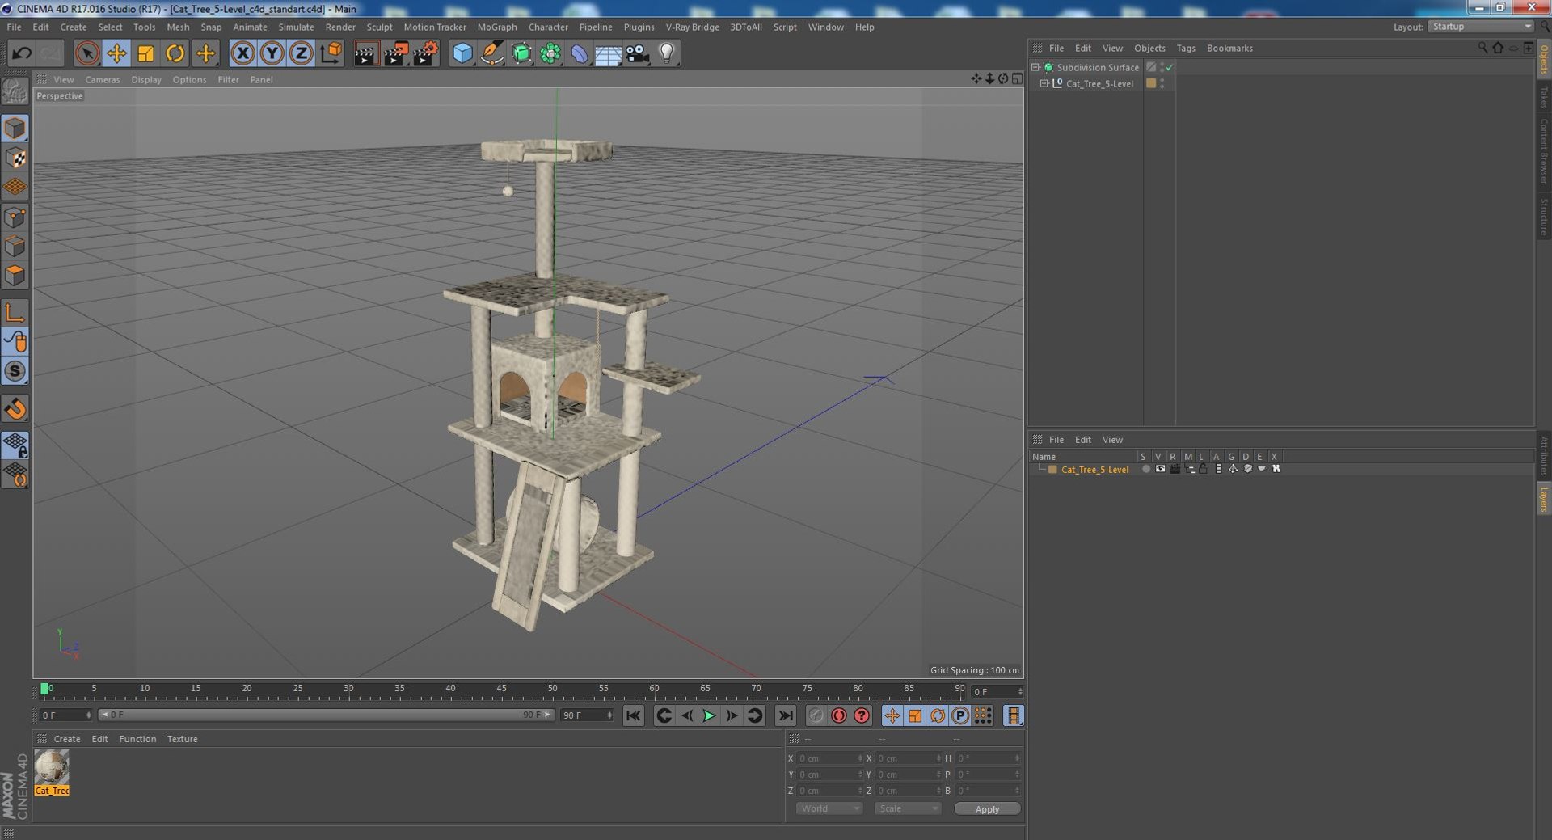
Task: Switch to Content Browser side tab
Action: coord(1543,151)
